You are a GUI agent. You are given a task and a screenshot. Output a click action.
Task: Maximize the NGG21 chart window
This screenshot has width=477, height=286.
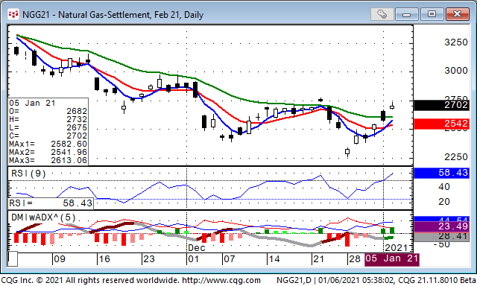point(432,14)
